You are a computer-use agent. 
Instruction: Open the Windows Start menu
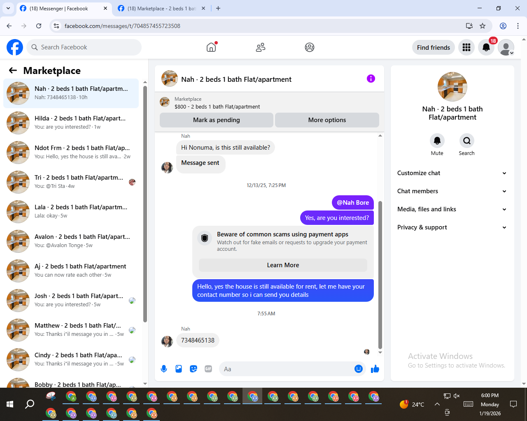tap(10, 404)
